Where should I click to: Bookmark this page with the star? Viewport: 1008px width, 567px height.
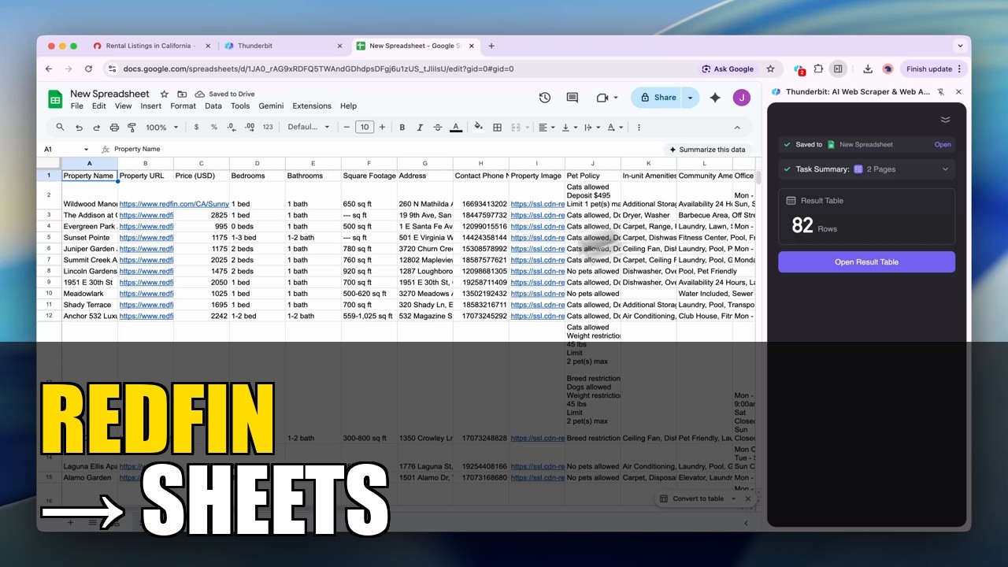[x=770, y=69]
